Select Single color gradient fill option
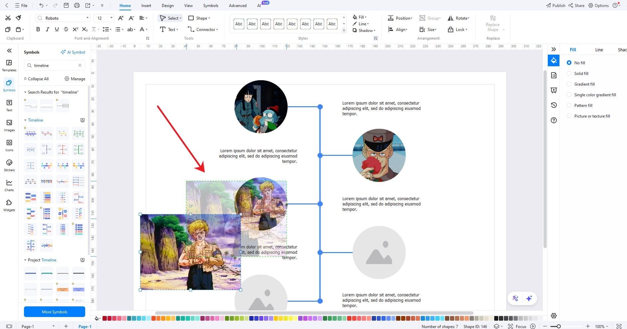 569,95
